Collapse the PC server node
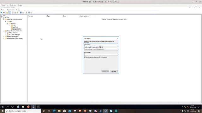Image resolution: width=202 pixels, height=113 pixels. 2,18
